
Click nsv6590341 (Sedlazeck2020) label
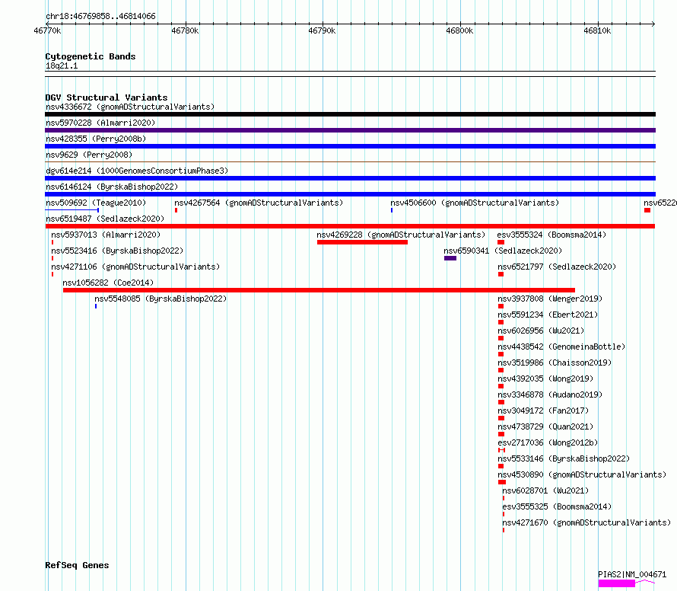[x=503, y=251]
